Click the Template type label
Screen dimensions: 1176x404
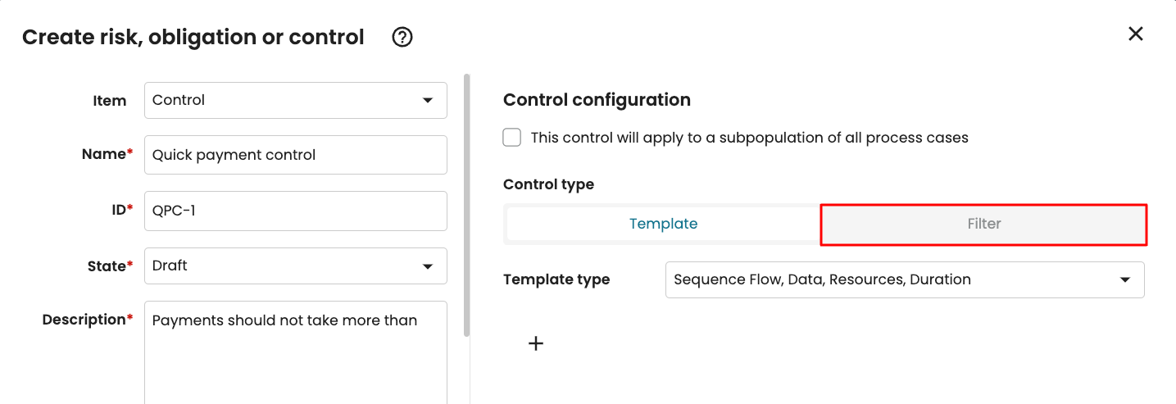556,279
